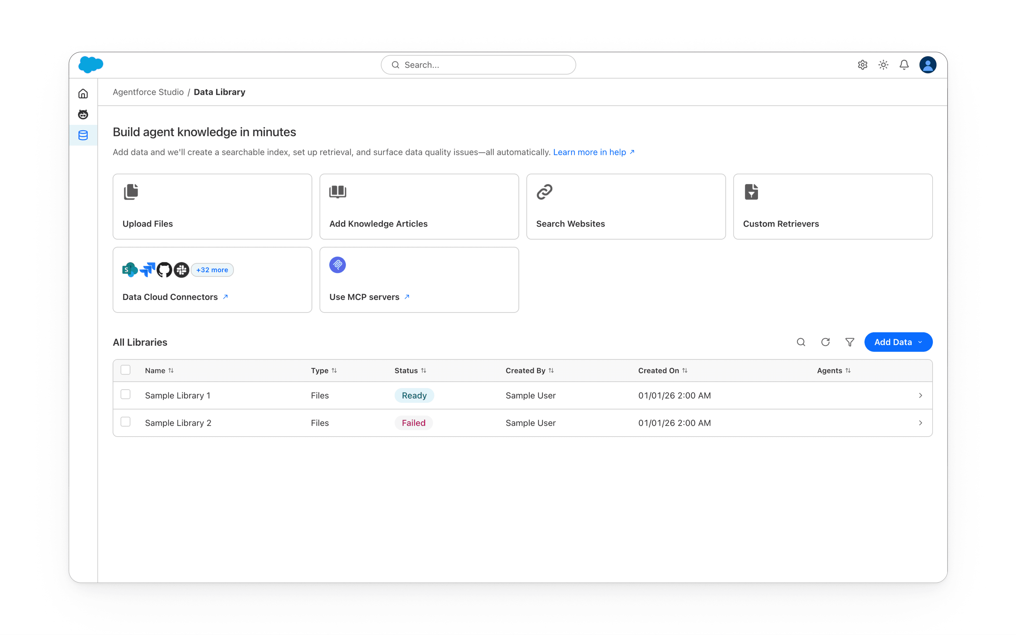The width and height of the screenshot is (1016, 635).
Task: Search the All Libraries table
Action: click(x=801, y=342)
